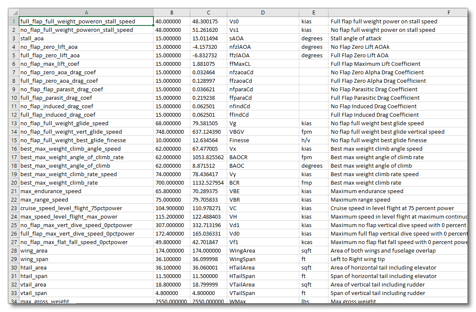The width and height of the screenshot is (476, 312).
Task: Select row header 28
Action: pos(14,250)
